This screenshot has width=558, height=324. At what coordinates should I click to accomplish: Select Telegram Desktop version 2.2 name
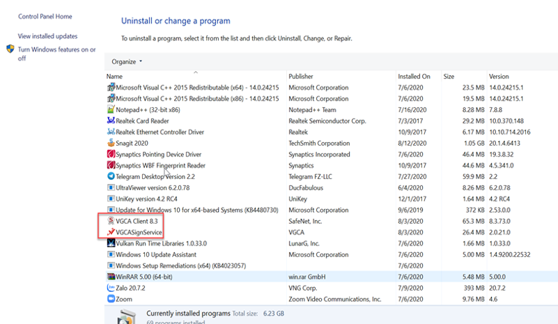[155, 176]
